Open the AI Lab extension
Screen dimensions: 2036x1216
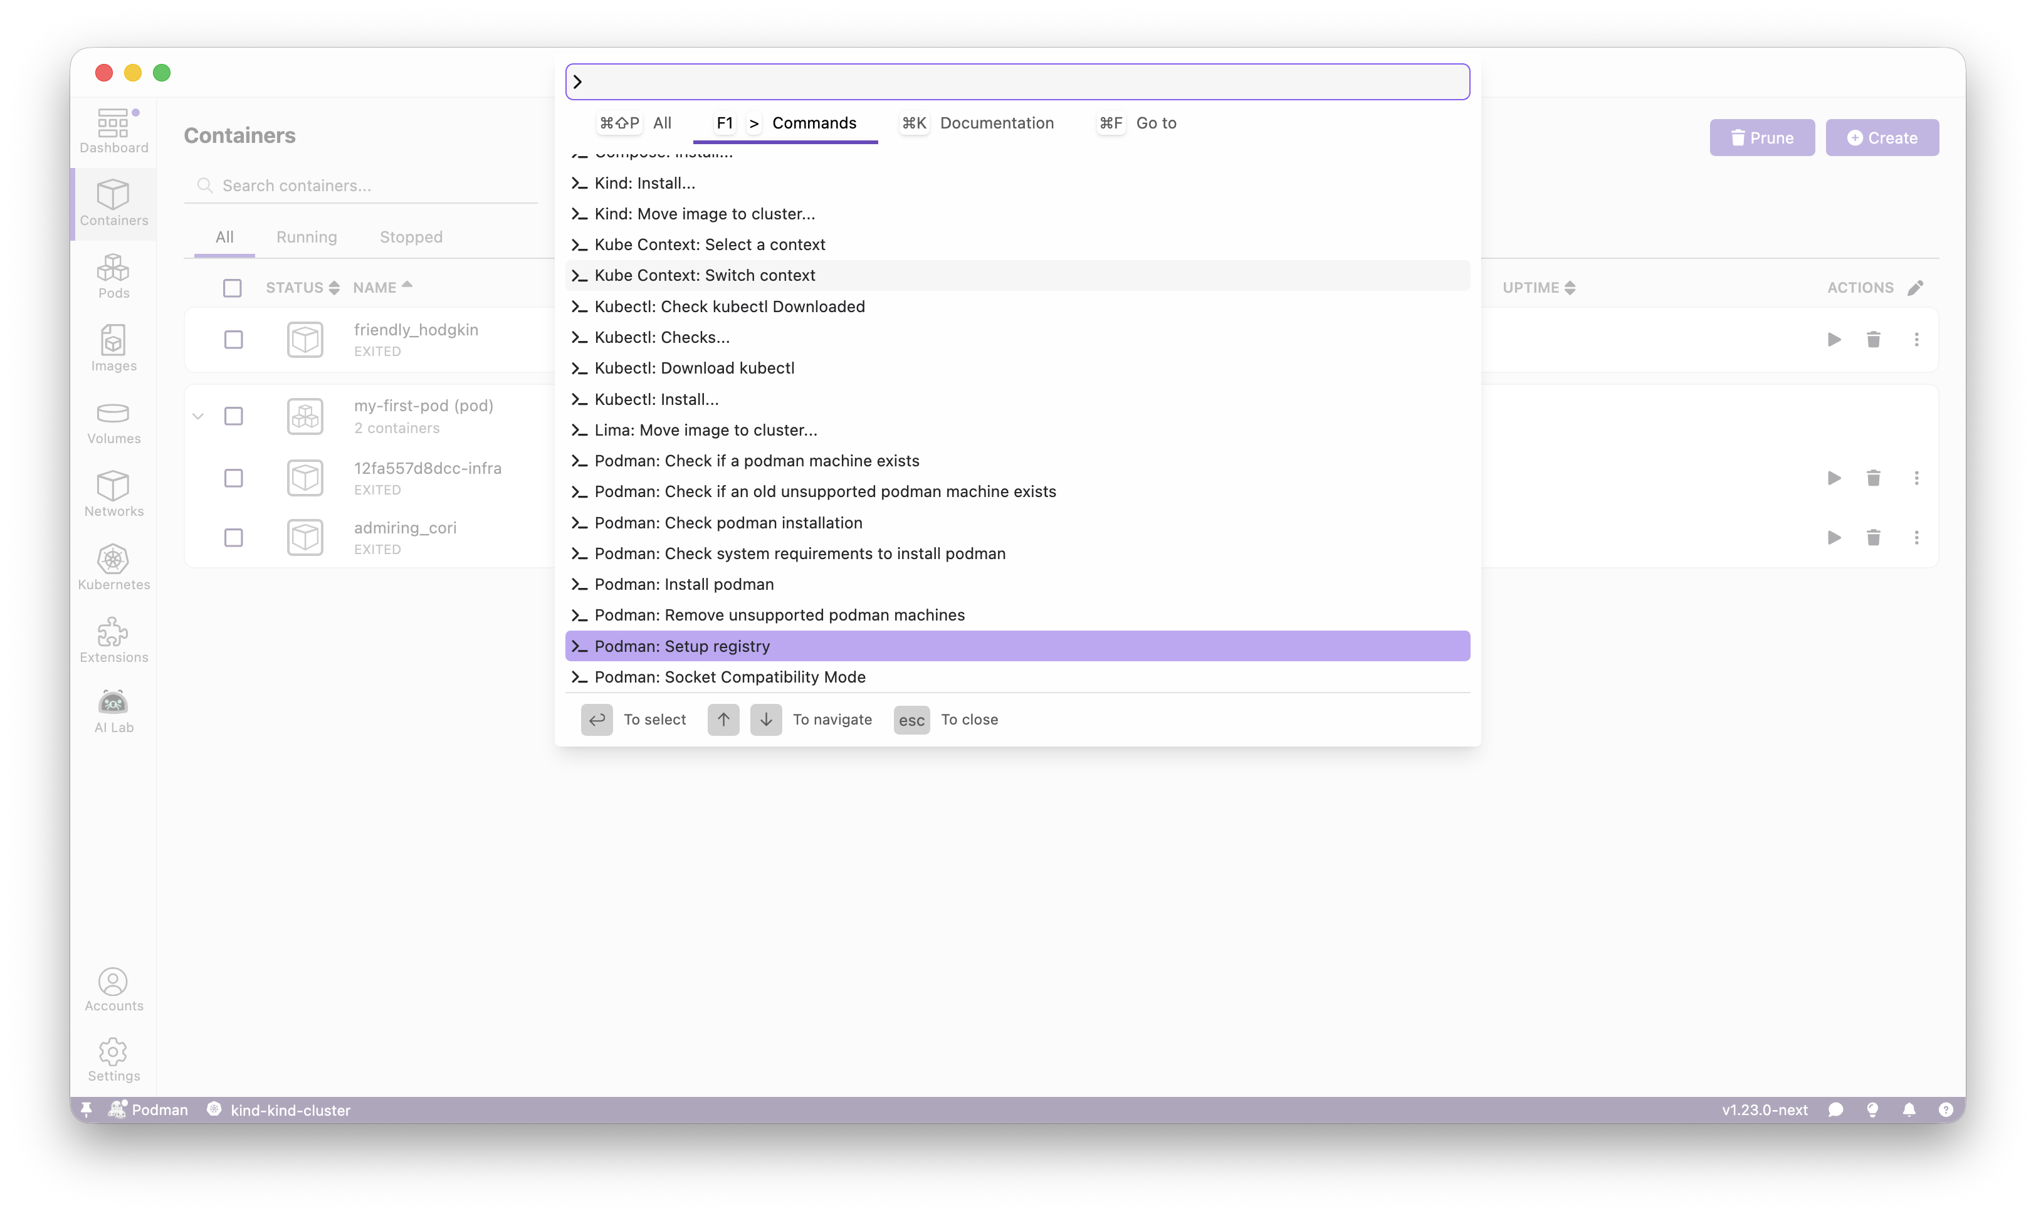113,710
